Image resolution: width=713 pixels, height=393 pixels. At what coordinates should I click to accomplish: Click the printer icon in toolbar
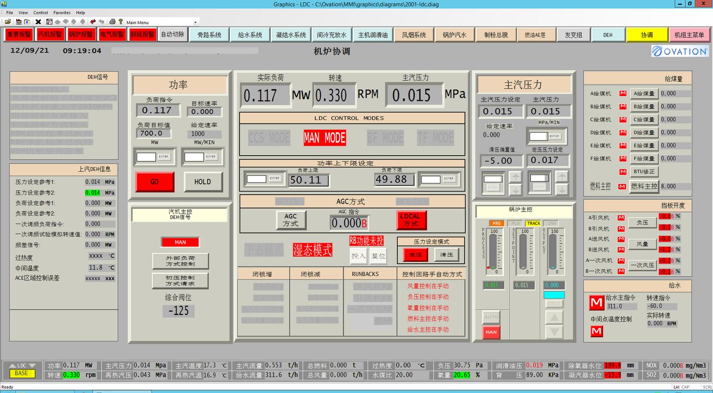tap(112, 22)
